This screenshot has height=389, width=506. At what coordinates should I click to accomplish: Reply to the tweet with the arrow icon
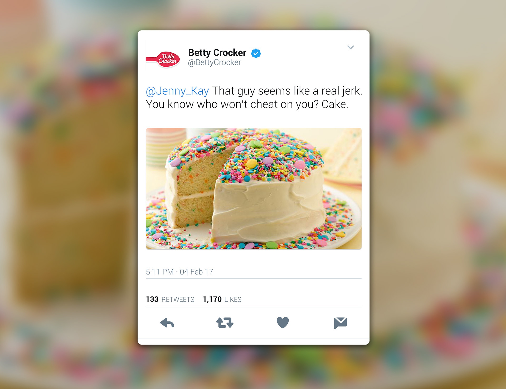click(167, 323)
